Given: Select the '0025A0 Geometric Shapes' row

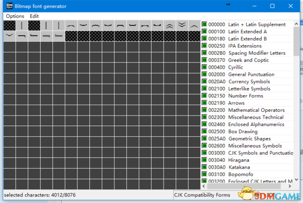Looking at the screenshot, I should [247, 138].
